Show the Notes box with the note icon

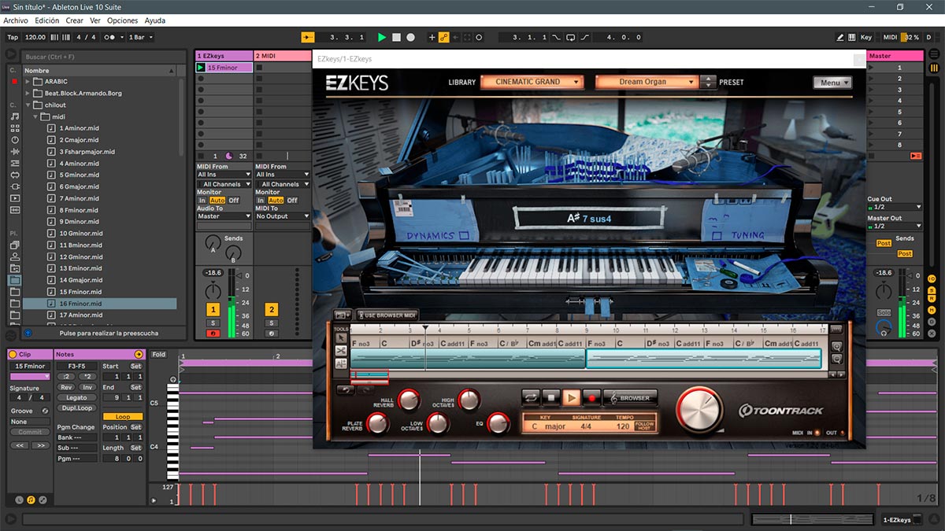pyautogui.click(x=31, y=500)
